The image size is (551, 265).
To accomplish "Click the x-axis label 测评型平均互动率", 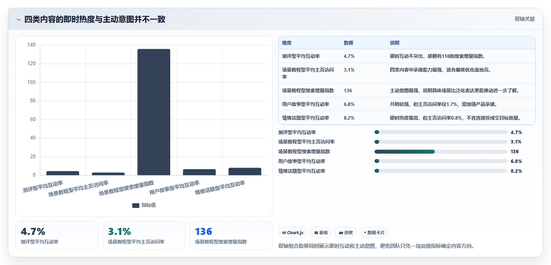I will (43, 186).
